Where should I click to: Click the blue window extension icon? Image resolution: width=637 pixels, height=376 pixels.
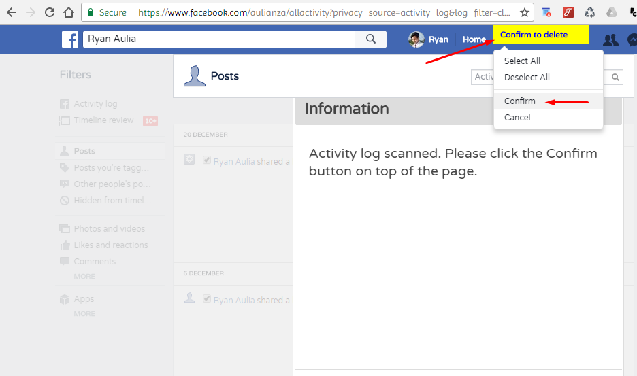[x=546, y=13]
